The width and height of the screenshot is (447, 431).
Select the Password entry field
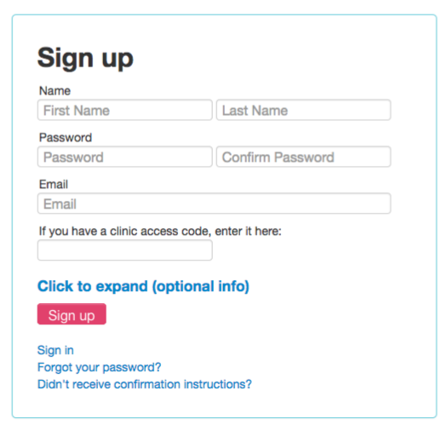coord(125,157)
